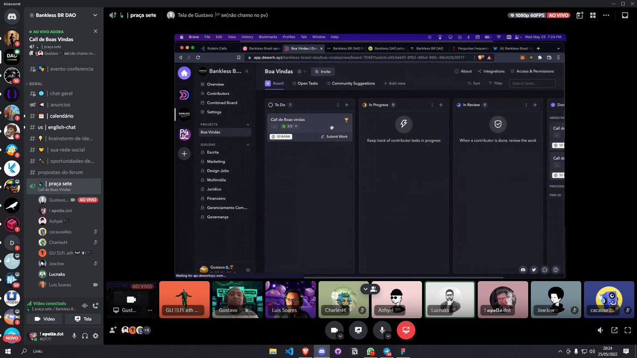Open Discord user settings gear
637x358 pixels.
tap(96, 336)
